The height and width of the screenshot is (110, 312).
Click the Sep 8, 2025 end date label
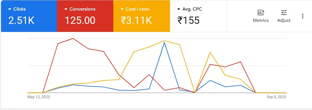(276, 97)
